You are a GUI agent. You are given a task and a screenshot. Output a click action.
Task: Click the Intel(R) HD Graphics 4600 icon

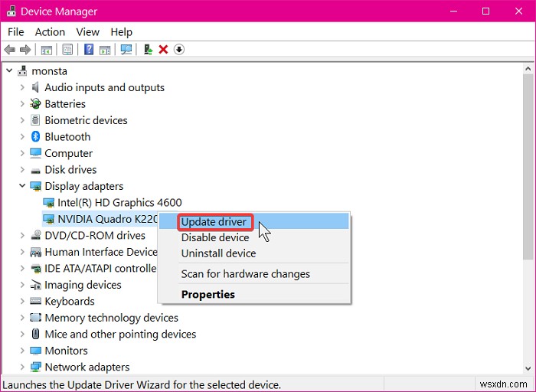click(48, 203)
